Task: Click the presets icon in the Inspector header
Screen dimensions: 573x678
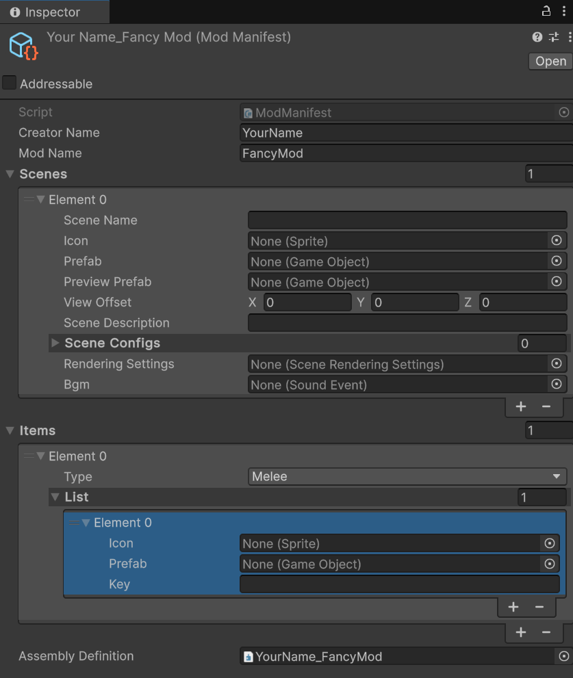Action: tap(554, 37)
